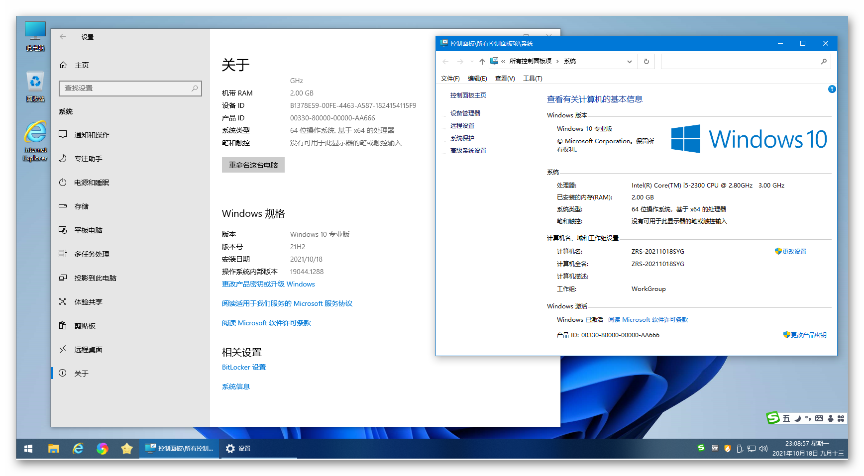Open 系统信息 link in Settings

tap(236, 386)
